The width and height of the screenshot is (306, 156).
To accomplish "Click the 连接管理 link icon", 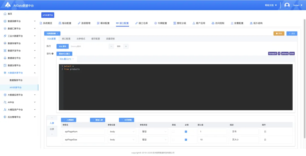I will coord(79,23).
